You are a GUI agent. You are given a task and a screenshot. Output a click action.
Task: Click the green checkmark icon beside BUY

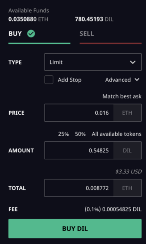pos(31,34)
